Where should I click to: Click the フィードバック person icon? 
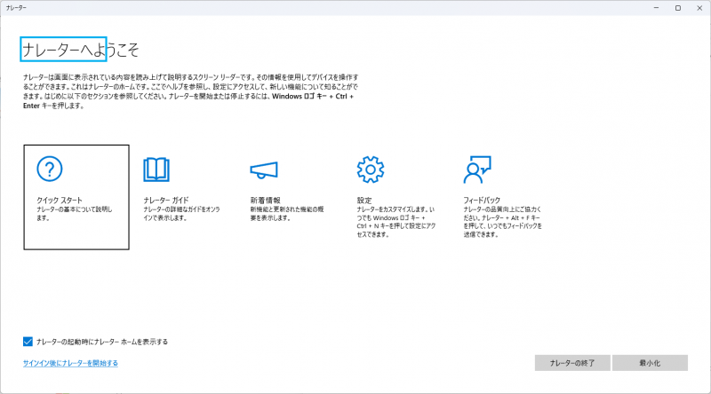(x=477, y=169)
